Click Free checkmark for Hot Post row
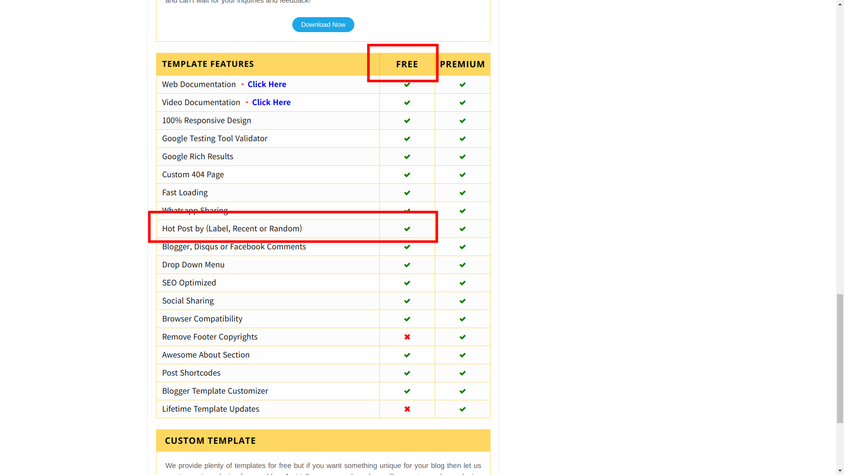The image size is (844, 475). [x=407, y=229]
